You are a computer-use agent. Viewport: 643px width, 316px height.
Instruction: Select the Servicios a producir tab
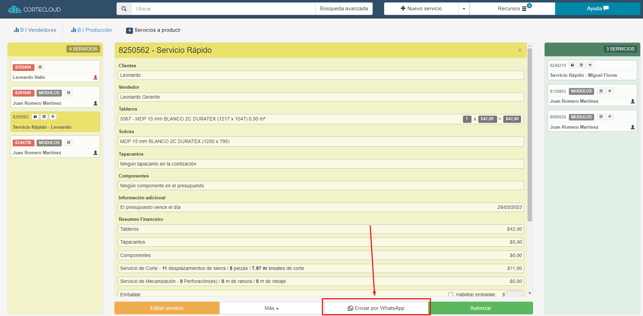(x=153, y=30)
